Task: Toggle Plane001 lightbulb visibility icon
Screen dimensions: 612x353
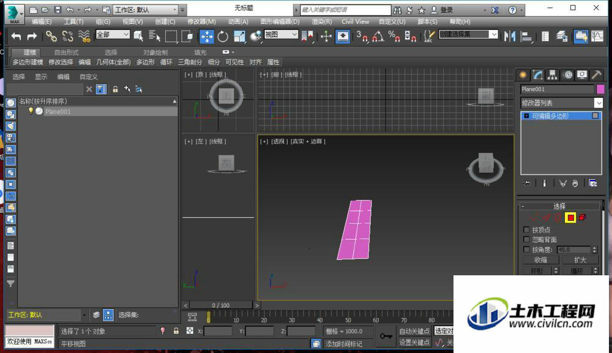Action: click(x=31, y=111)
